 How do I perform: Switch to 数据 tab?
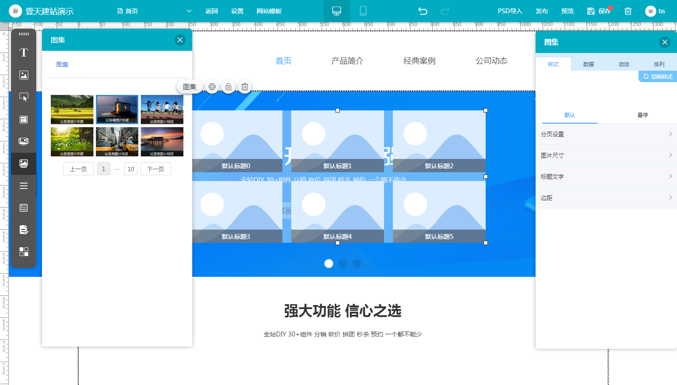click(x=589, y=64)
